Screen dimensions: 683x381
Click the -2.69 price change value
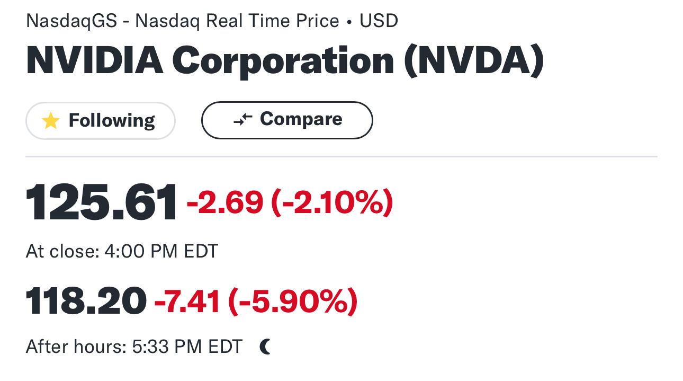(225, 202)
